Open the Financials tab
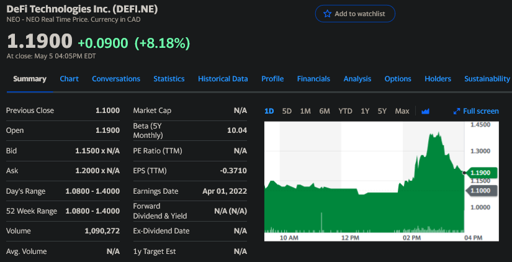 click(313, 79)
